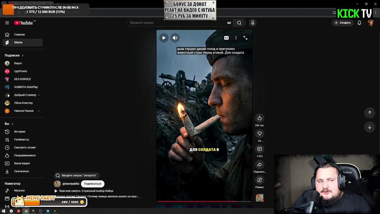The image size is (380, 214).
Task: Toggle closed captions on the Short
Action: coord(226,38)
